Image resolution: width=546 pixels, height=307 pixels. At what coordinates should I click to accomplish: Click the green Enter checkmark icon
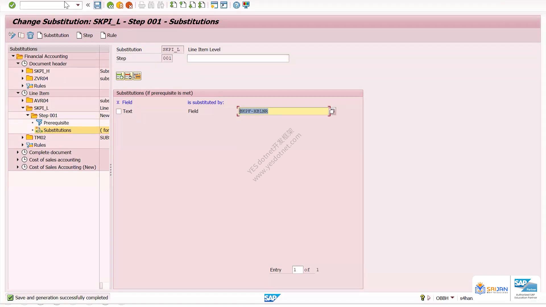click(12, 5)
